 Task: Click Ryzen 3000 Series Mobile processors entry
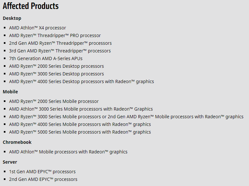click(126, 117)
